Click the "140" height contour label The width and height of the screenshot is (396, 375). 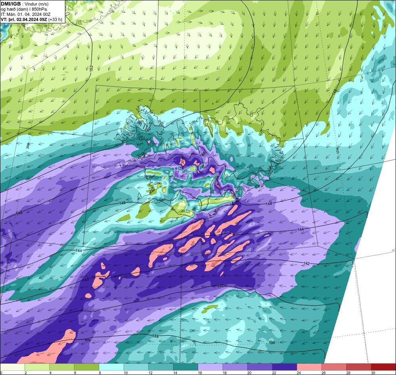point(221,285)
